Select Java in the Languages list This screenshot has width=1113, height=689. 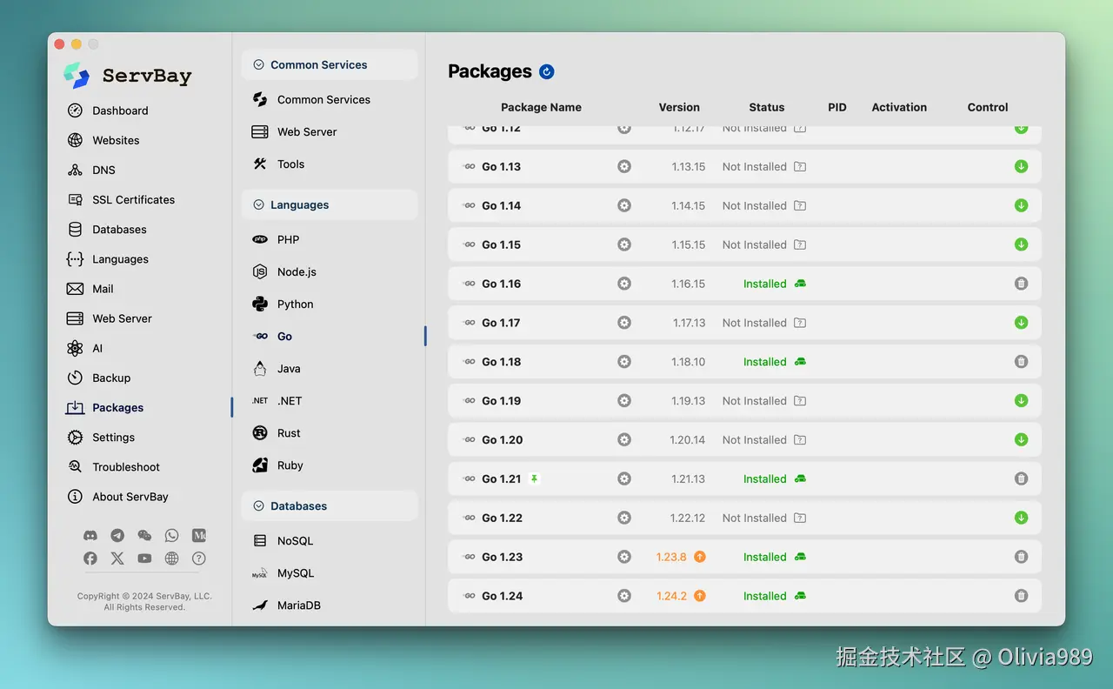pos(289,368)
